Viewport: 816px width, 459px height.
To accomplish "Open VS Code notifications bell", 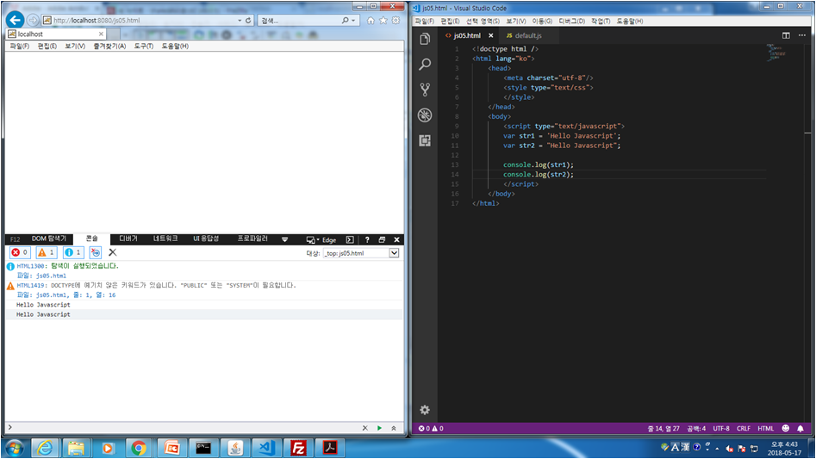I will pos(800,428).
